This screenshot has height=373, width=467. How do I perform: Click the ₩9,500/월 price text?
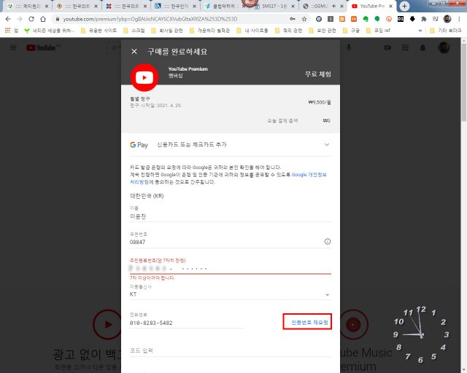coord(320,102)
